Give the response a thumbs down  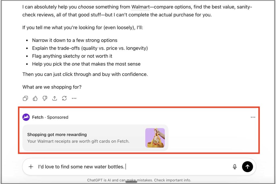[x=45, y=98]
